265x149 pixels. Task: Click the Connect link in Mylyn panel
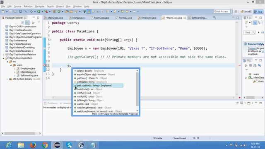tap(252, 48)
